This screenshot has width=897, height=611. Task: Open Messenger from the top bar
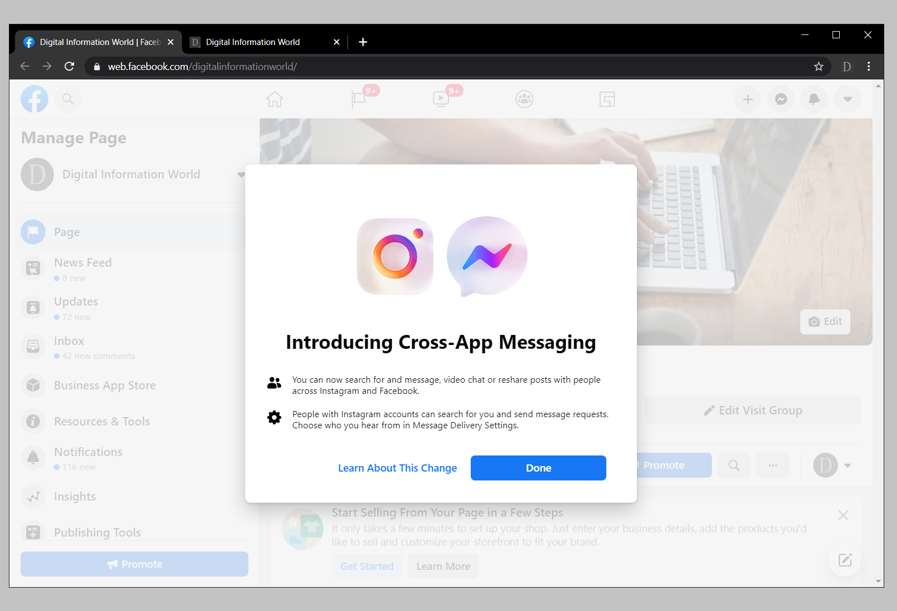[780, 99]
